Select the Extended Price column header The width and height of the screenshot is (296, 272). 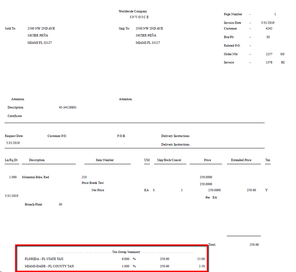[x=241, y=160]
